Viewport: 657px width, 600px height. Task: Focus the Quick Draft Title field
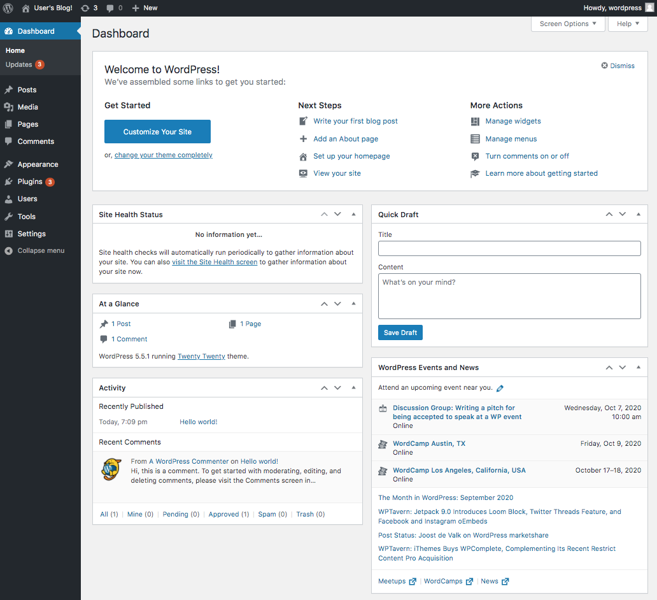(x=509, y=248)
